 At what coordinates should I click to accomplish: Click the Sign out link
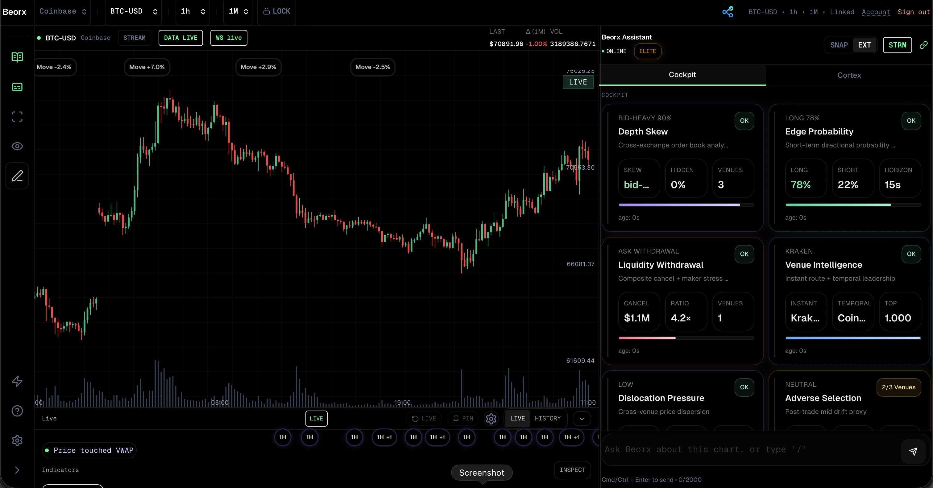click(x=914, y=12)
